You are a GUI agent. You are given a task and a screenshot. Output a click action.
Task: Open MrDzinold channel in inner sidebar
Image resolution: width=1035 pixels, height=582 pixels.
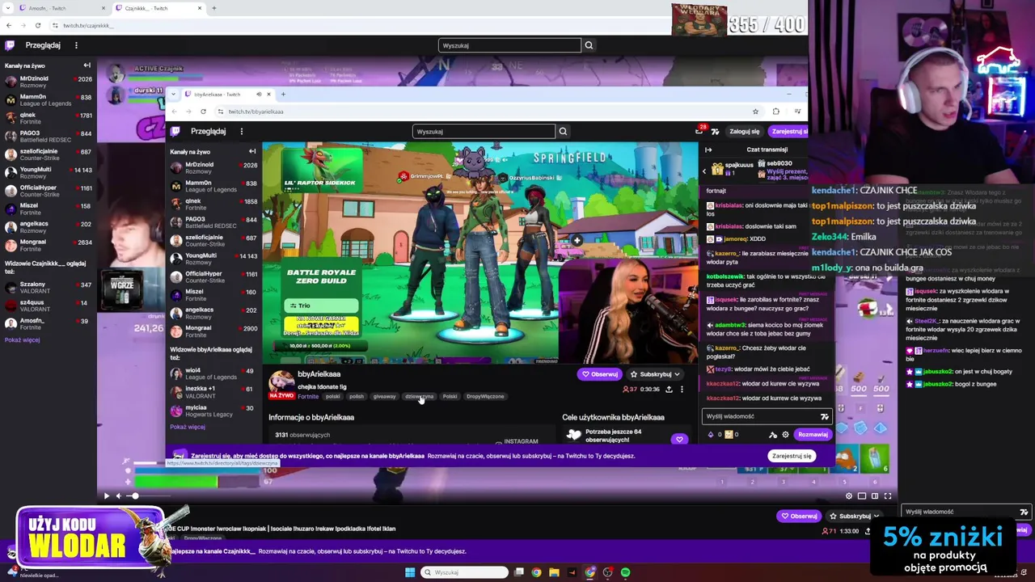[213, 167]
